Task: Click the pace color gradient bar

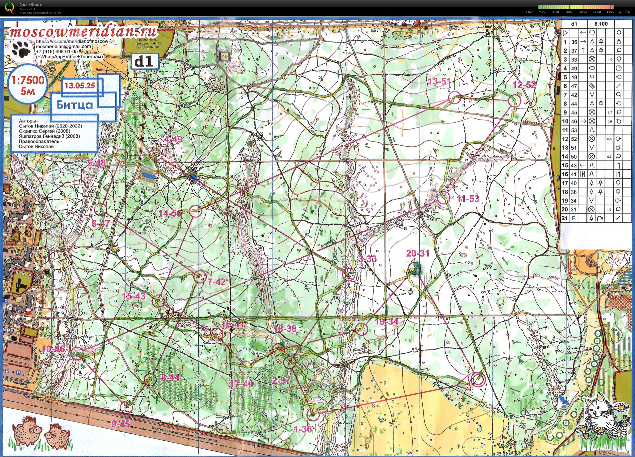Action: [x=576, y=7]
